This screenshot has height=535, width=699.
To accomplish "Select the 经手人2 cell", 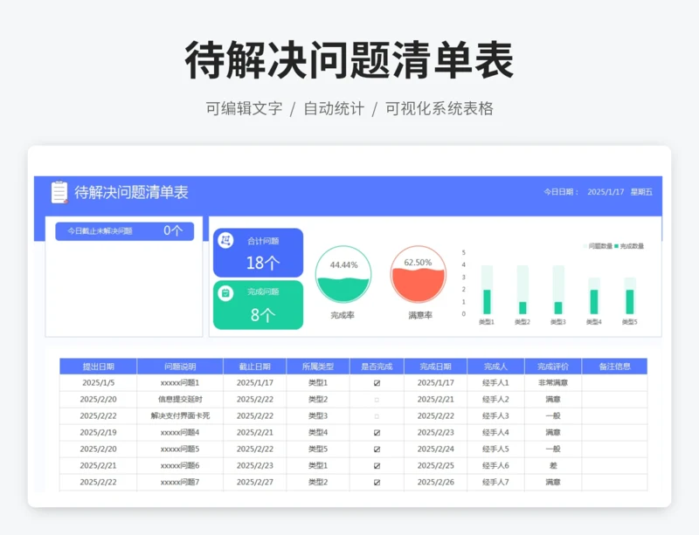I will click(x=495, y=400).
